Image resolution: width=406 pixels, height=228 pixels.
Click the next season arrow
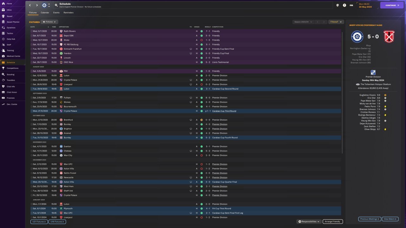tap(324, 22)
